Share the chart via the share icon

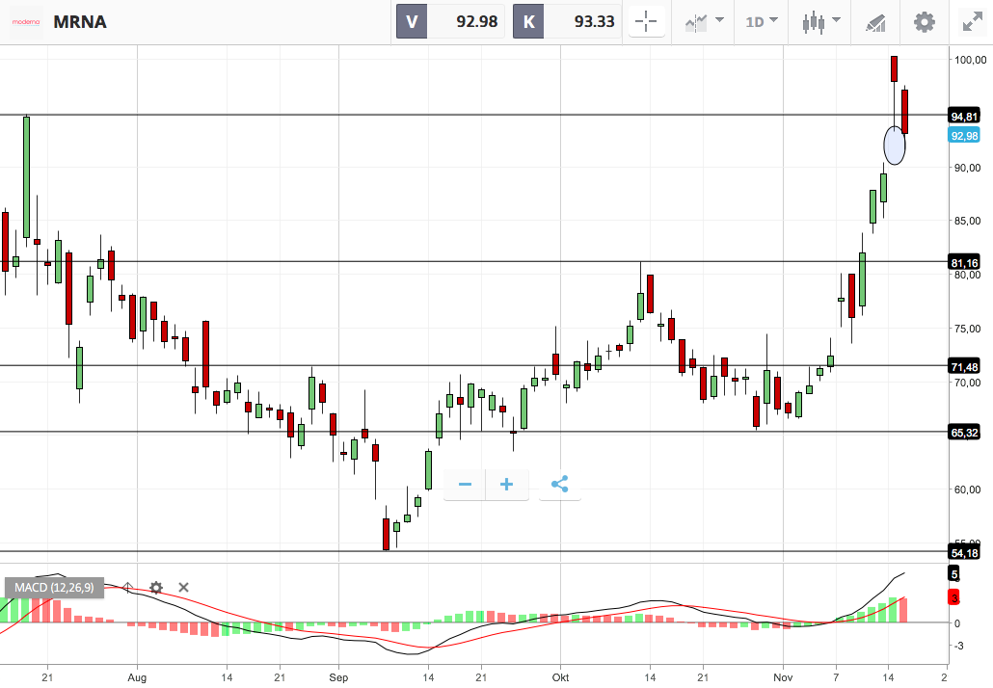coord(560,485)
